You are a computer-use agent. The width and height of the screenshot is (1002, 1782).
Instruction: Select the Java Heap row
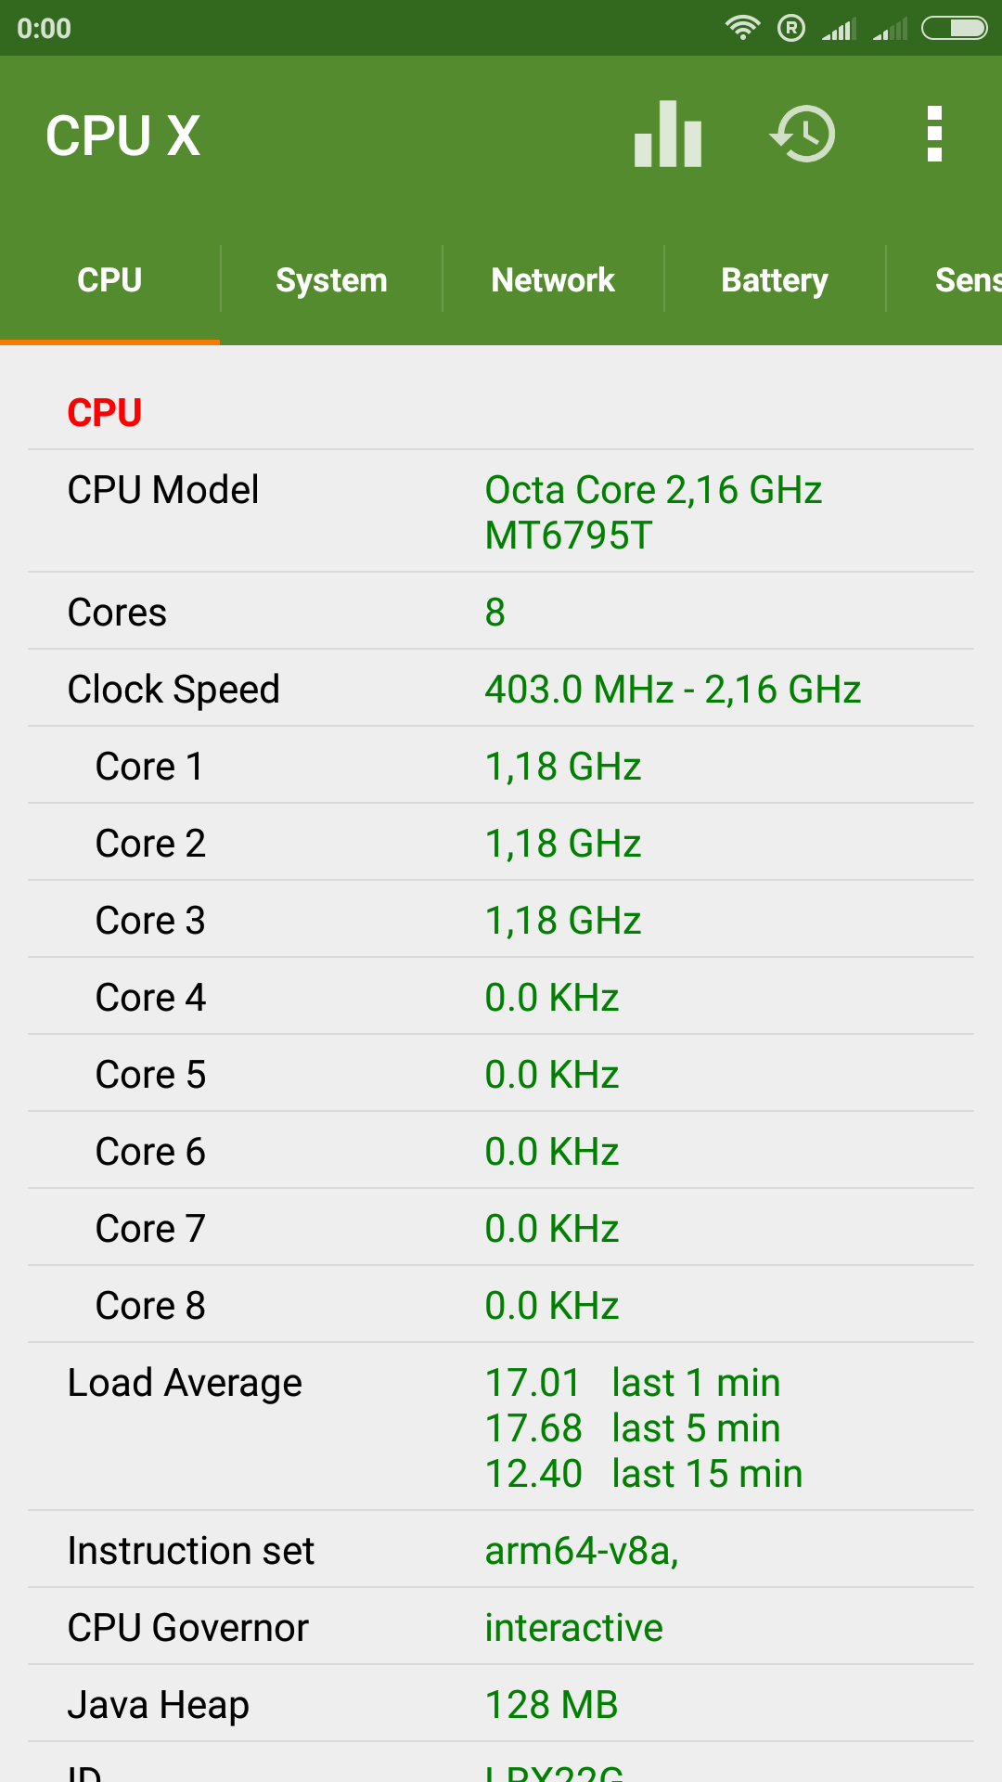(x=501, y=1704)
